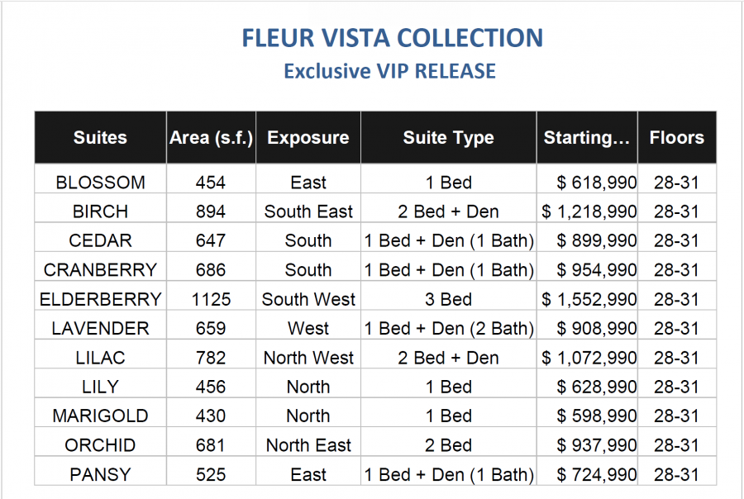Viewport: 744px width, 499px height.
Task: Select the Suite Type column header
Action: 448,138
